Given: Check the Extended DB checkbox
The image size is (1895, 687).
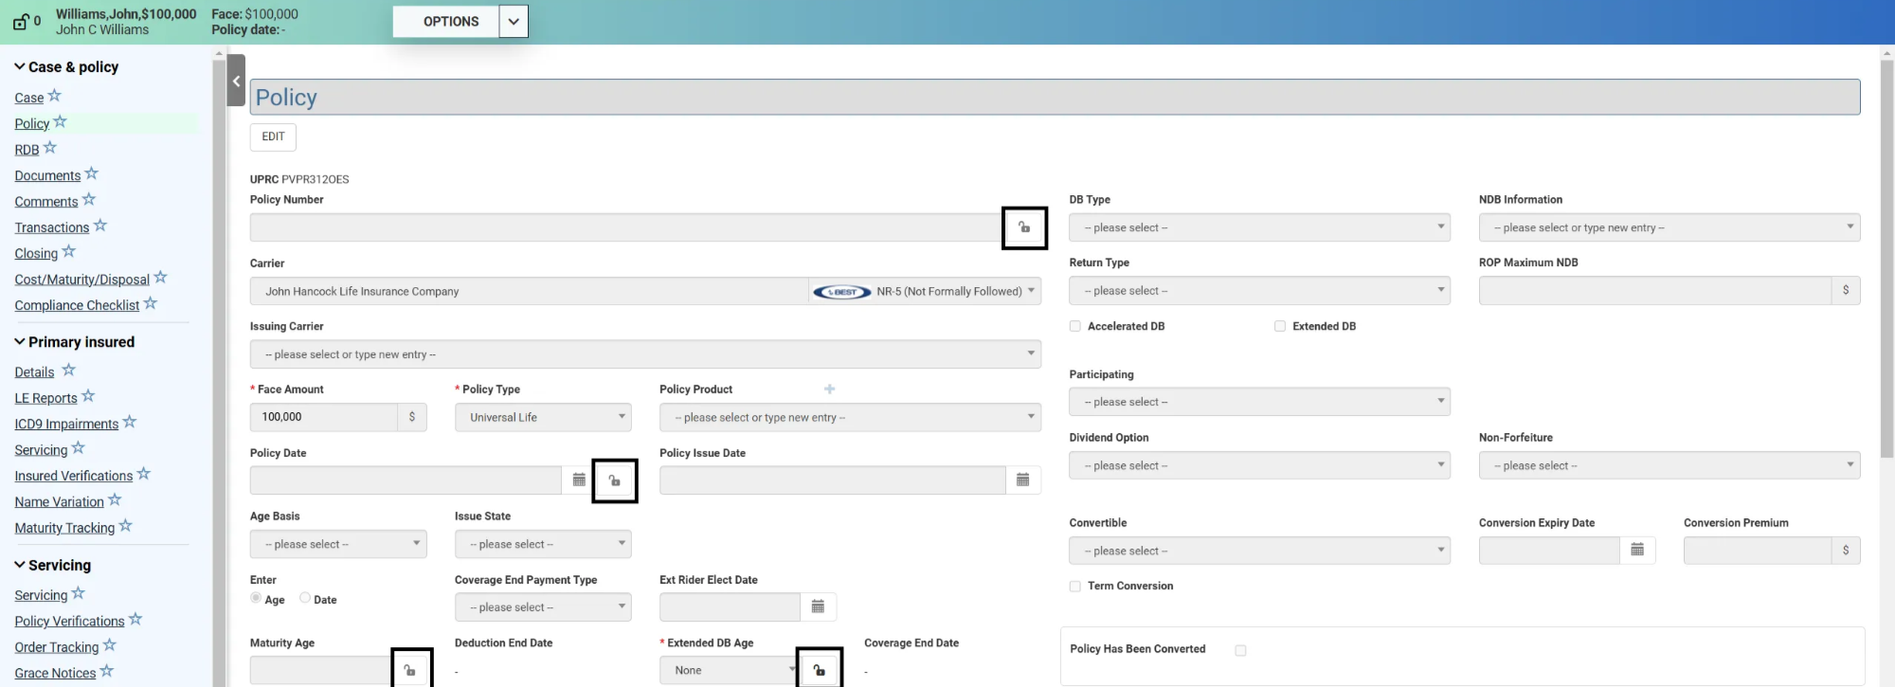Looking at the screenshot, I should tap(1280, 326).
